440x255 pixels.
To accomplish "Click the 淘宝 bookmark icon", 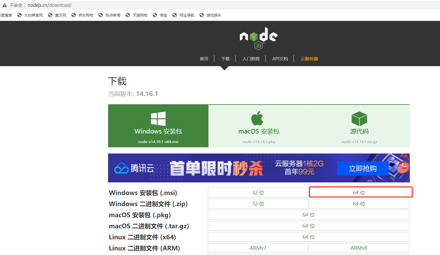I will 155,15.
